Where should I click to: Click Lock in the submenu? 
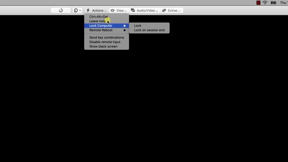[149, 26]
